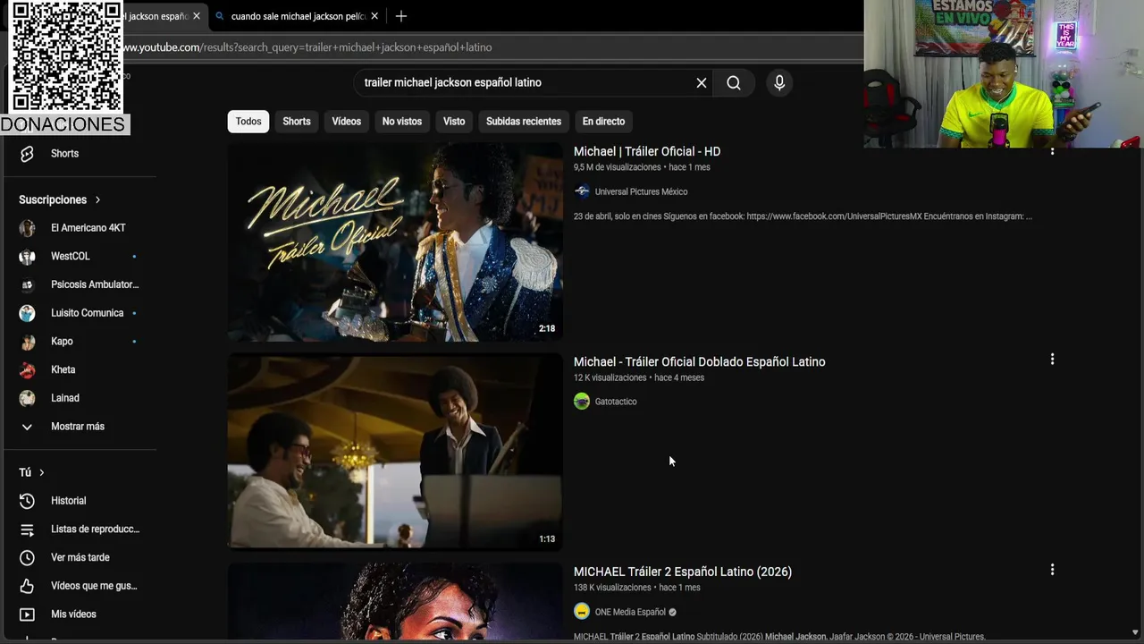Open WestCOL channel avatar
This screenshot has height=644, width=1144.
tap(28, 257)
